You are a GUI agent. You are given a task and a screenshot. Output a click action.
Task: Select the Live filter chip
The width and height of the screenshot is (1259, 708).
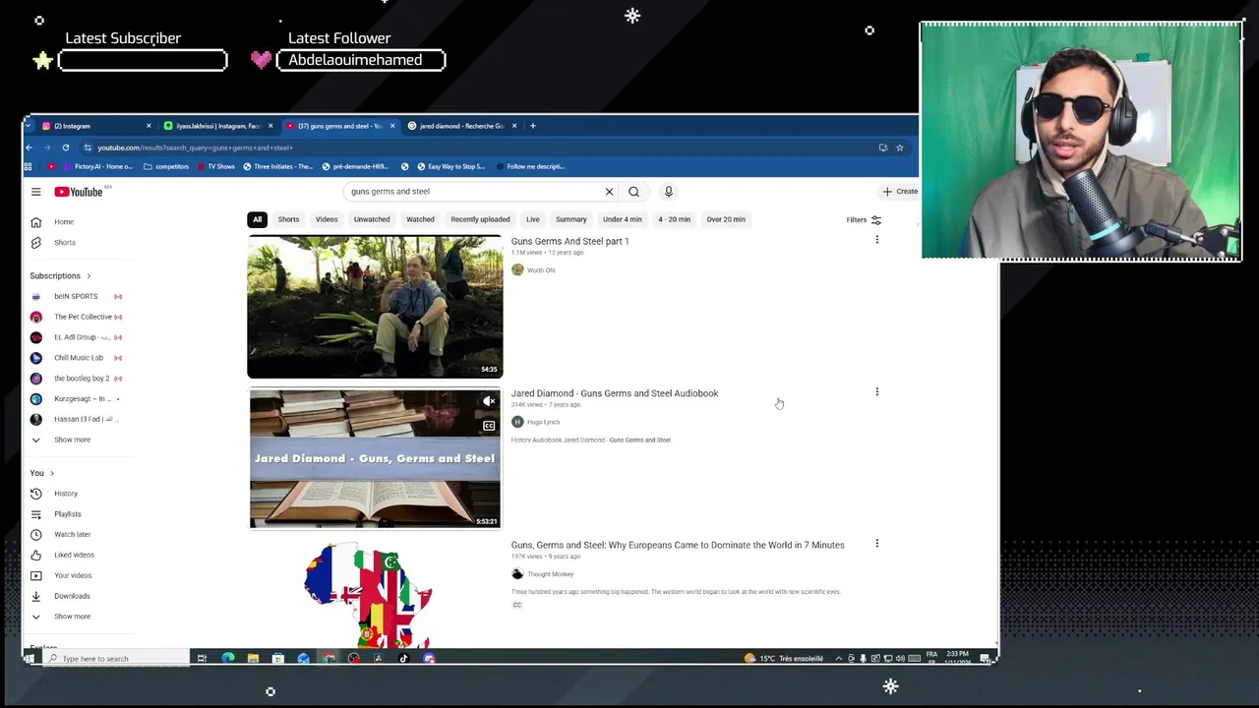532,220
